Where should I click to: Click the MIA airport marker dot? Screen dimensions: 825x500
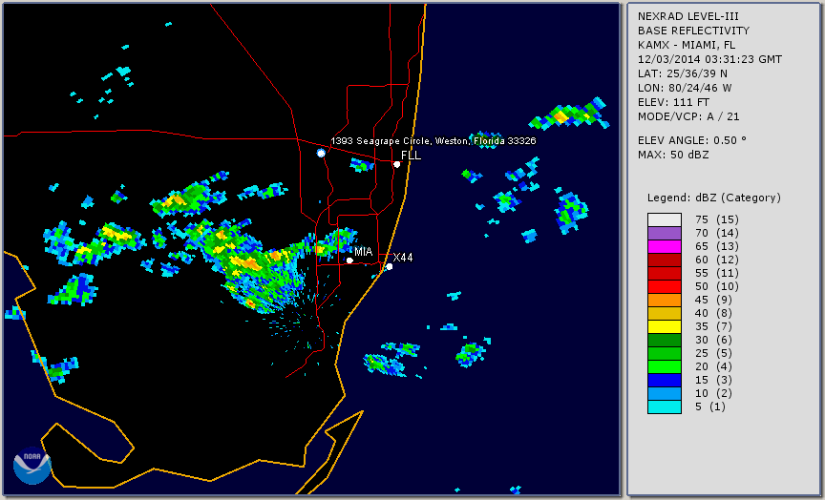(349, 260)
